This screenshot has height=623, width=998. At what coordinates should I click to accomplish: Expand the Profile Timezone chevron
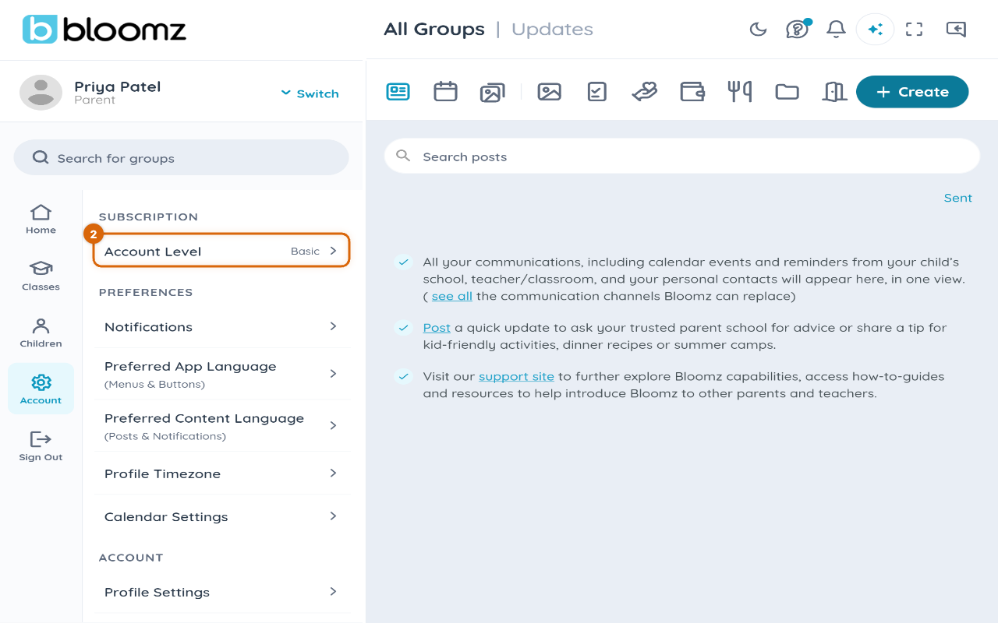[x=333, y=473]
